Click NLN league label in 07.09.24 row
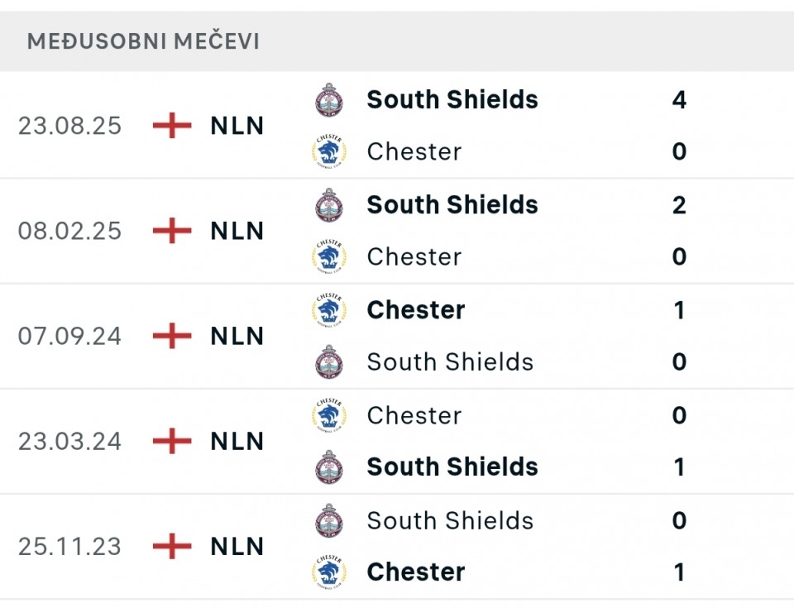 [x=237, y=336]
